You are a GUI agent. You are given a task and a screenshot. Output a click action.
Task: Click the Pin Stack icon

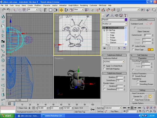(104, 48)
